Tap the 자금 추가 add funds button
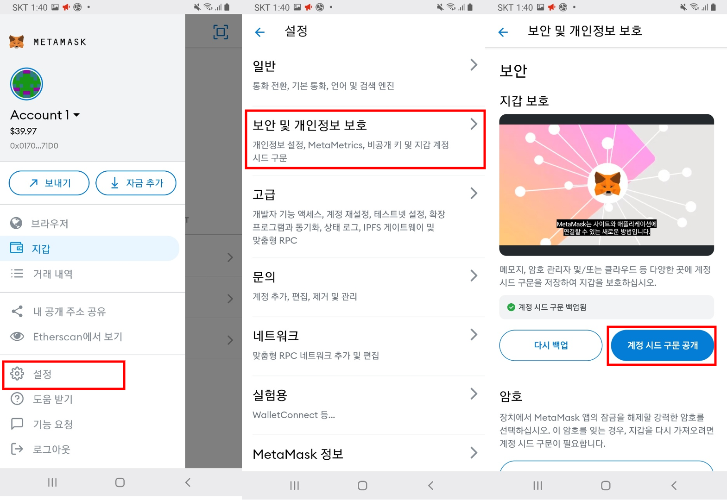Image resolution: width=727 pixels, height=500 pixels. [136, 183]
